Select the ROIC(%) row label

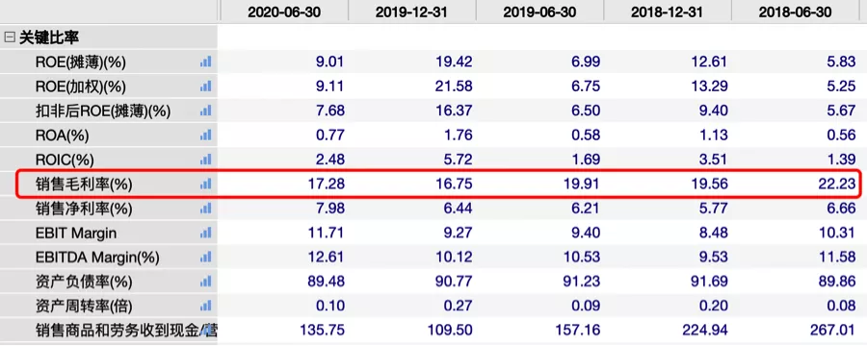[x=65, y=161]
